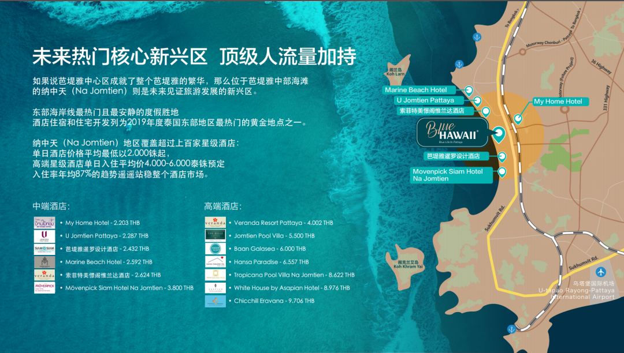624x353 pixels.
Task: Click the Hansa Paradise logo thumbnail
Action: (216, 262)
